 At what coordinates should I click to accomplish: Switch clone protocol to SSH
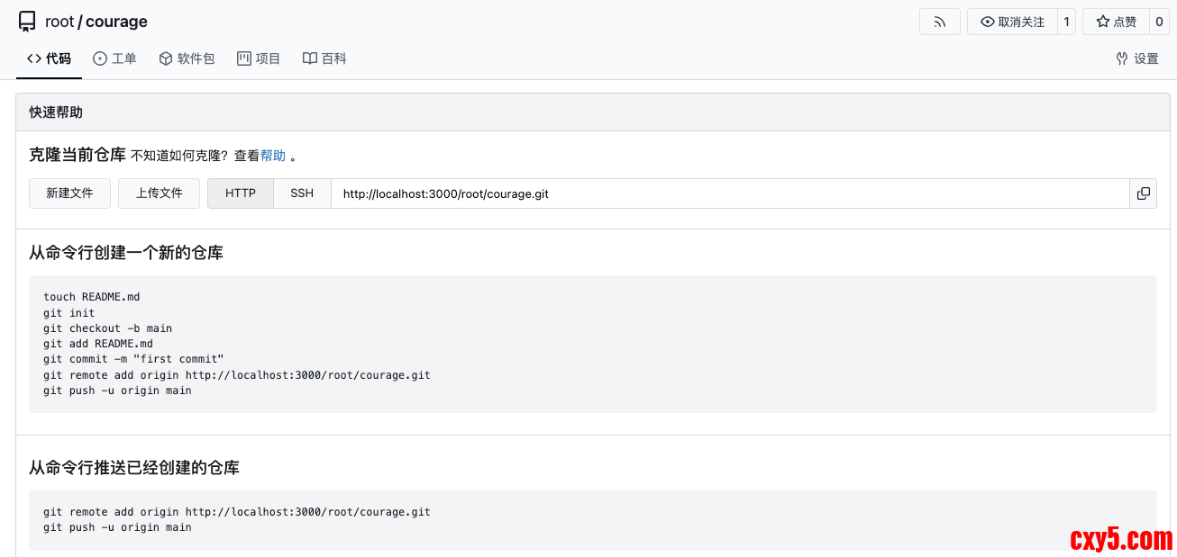click(302, 193)
